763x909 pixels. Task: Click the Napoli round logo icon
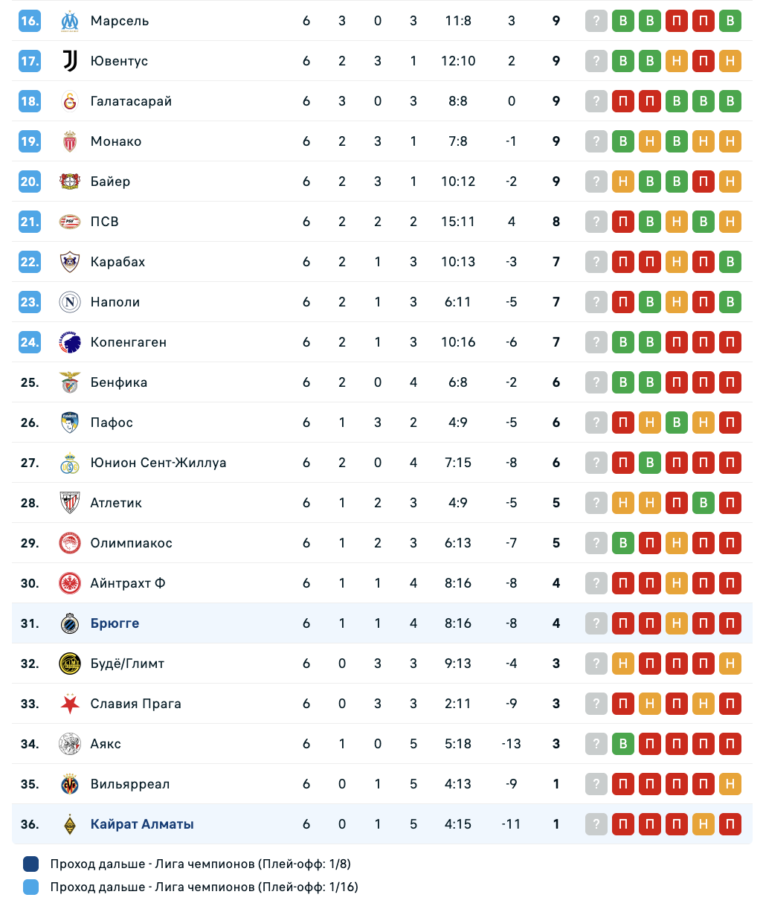[x=70, y=302]
